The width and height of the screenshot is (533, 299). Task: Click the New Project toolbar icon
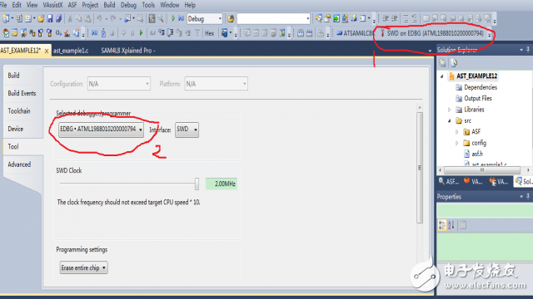(6, 18)
